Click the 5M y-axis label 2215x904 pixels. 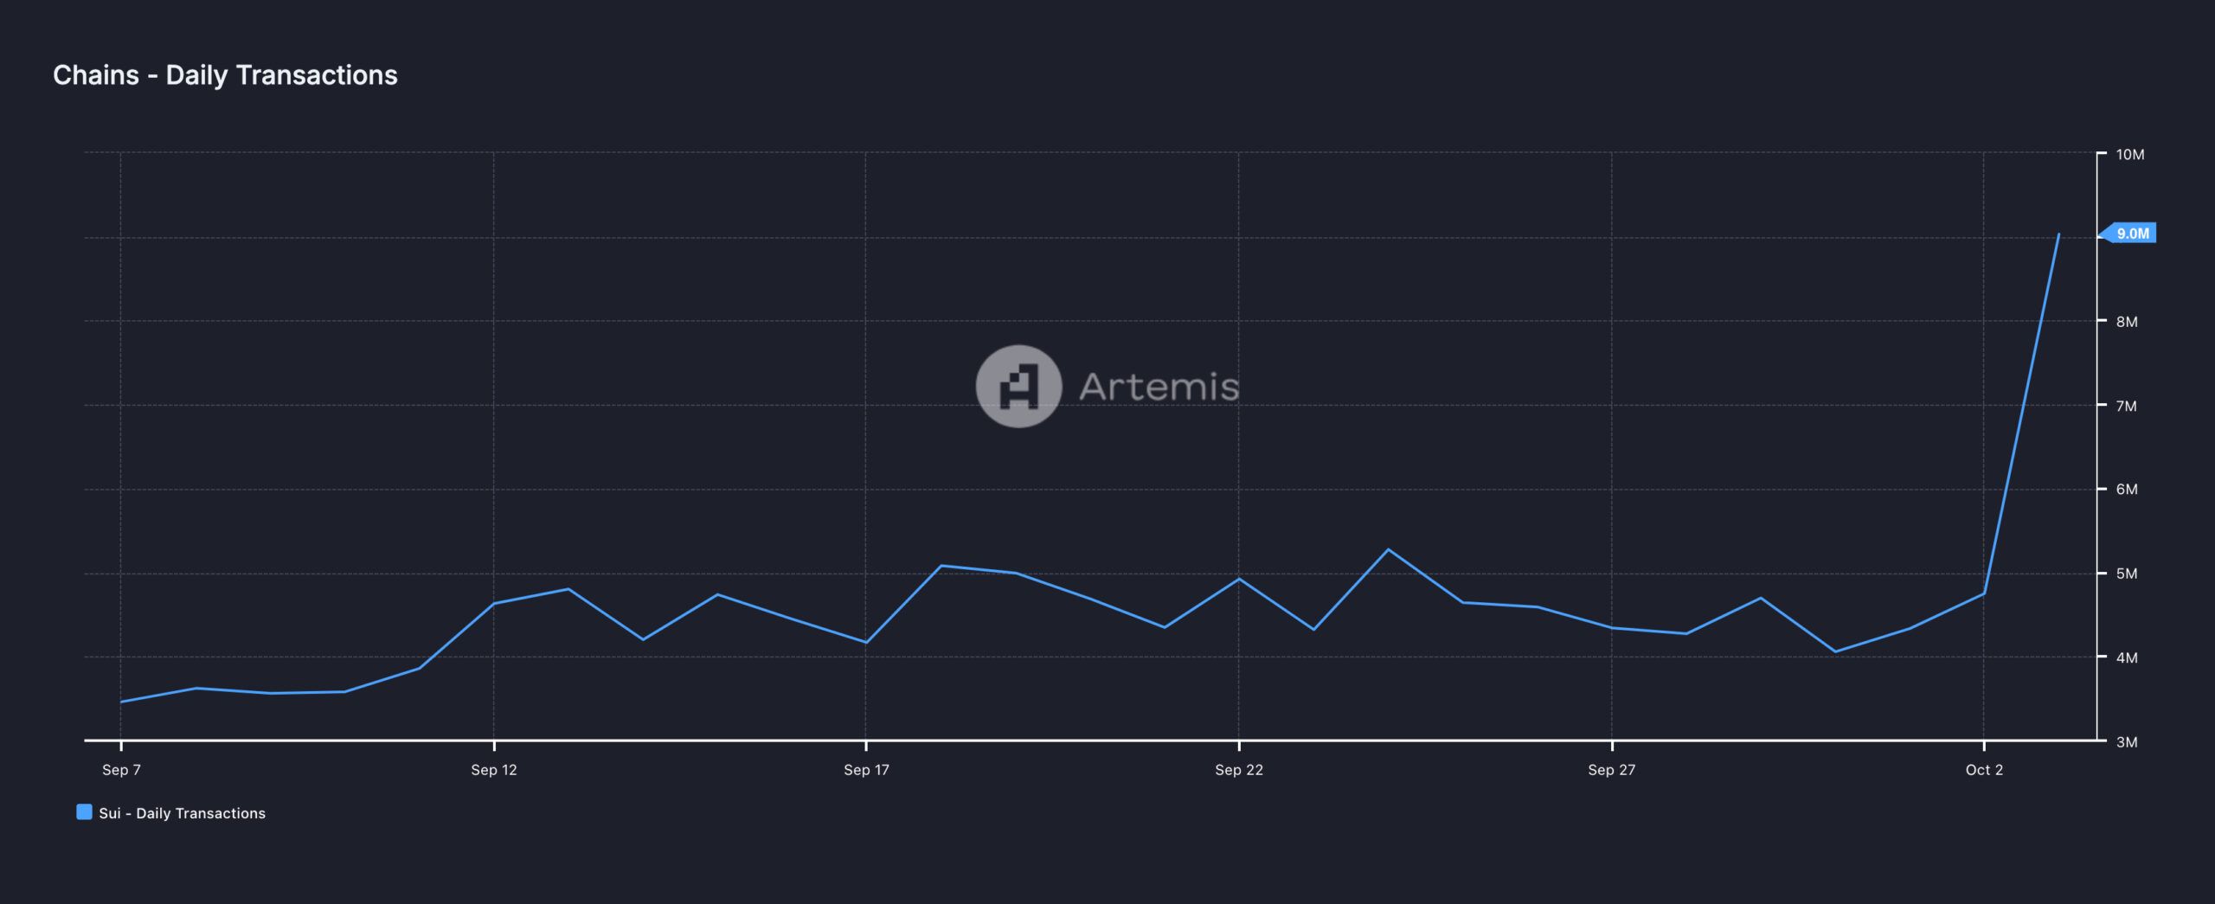point(2127,574)
